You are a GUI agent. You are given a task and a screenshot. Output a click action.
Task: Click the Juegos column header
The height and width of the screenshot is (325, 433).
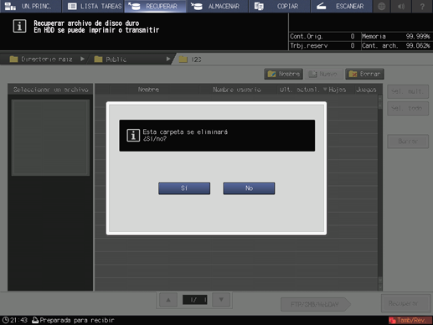(366, 90)
